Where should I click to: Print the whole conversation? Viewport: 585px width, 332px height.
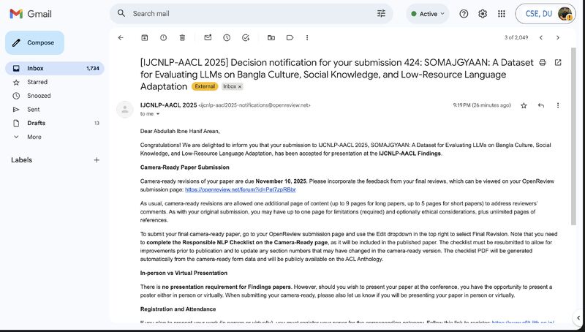point(543,63)
